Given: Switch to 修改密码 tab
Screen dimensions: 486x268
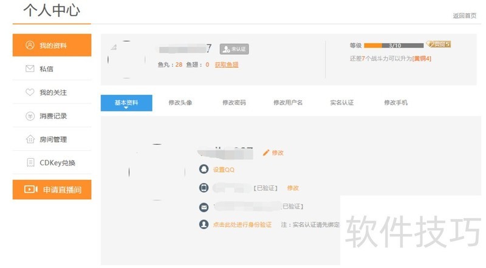Looking at the screenshot, I should click(x=234, y=103).
